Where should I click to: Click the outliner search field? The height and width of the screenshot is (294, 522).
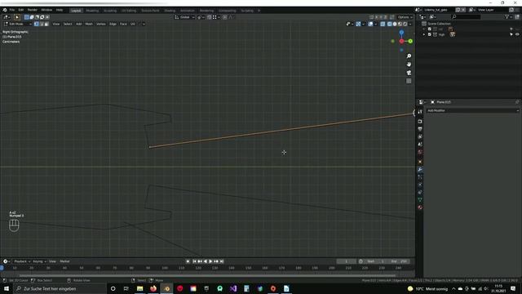(466, 16)
